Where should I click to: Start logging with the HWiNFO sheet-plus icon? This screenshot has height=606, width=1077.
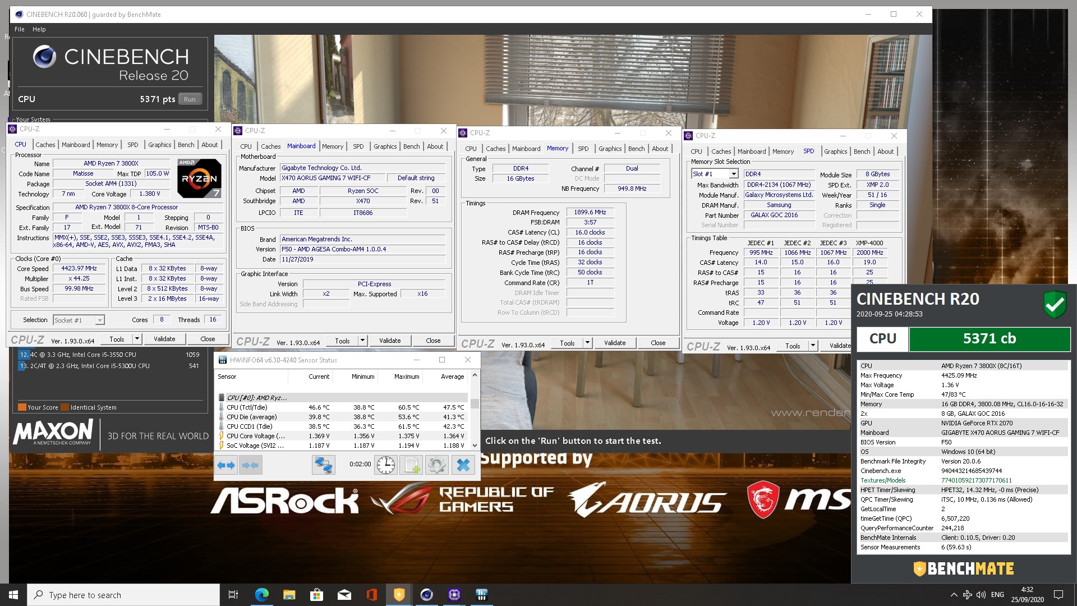click(411, 465)
